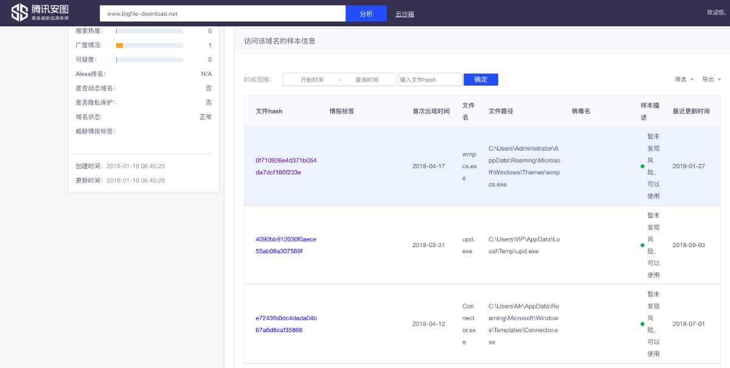The width and height of the screenshot is (730, 368).
Task: Open the 筛选 dropdown
Action: [x=684, y=80]
